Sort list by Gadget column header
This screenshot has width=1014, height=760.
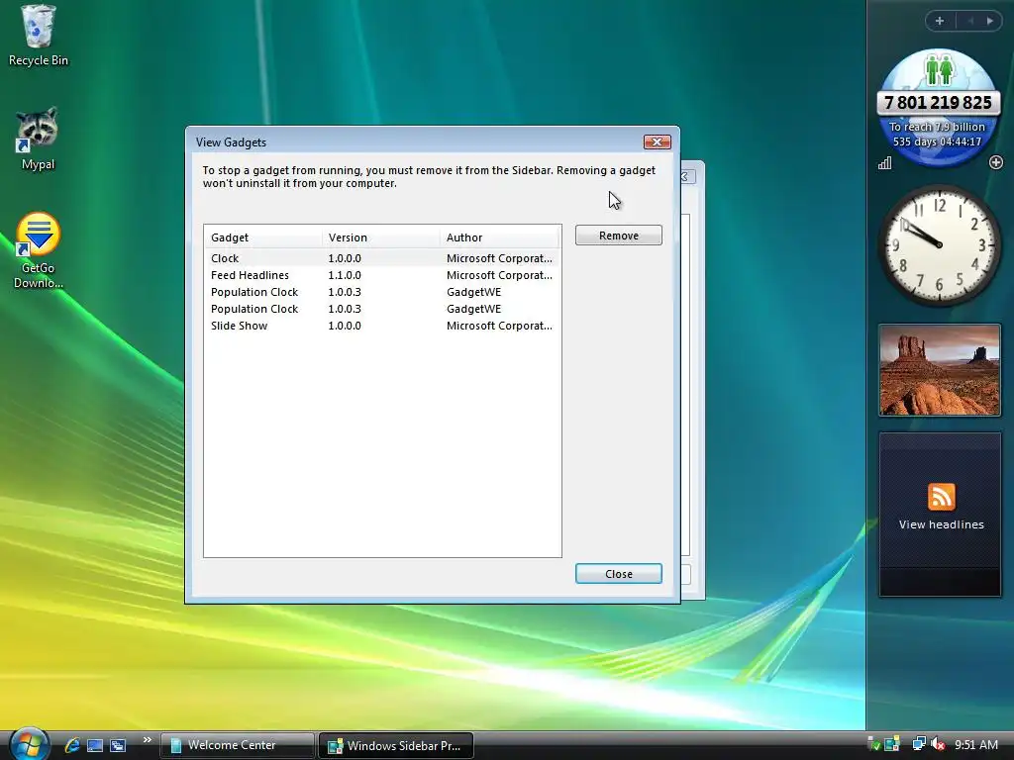[263, 237]
